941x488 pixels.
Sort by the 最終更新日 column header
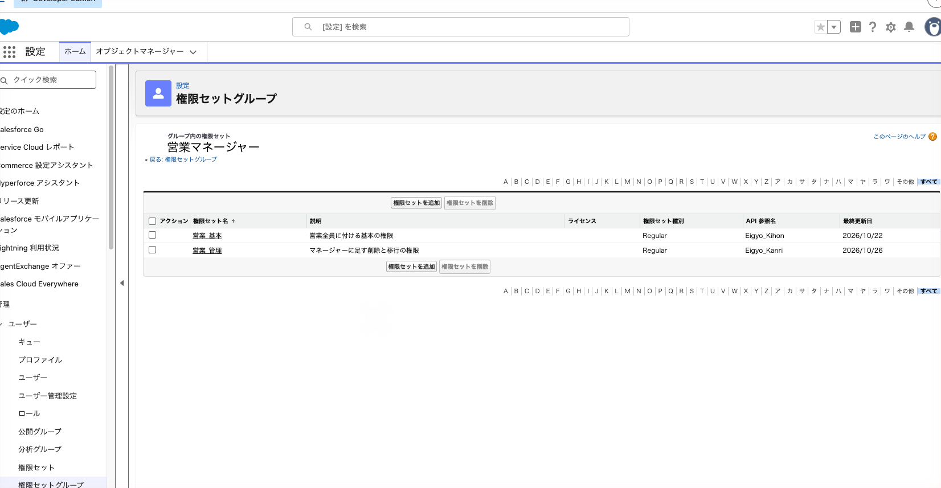pyautogui.click(x=857, y=221)
